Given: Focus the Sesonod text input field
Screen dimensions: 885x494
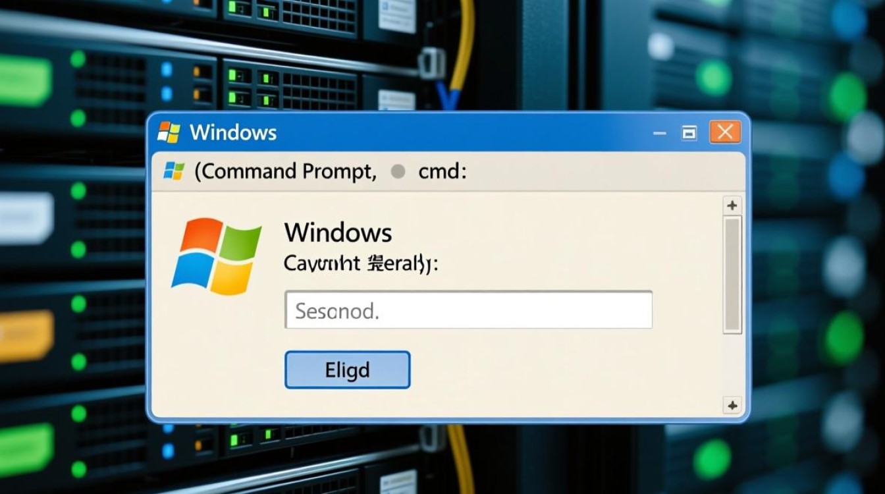Looking at the screenshot, I should [468, 310].
